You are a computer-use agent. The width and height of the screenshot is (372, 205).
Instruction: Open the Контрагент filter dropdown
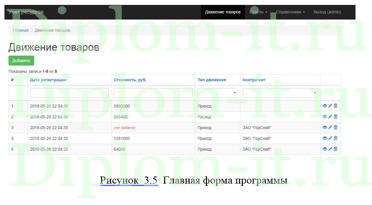coord(280,93)
